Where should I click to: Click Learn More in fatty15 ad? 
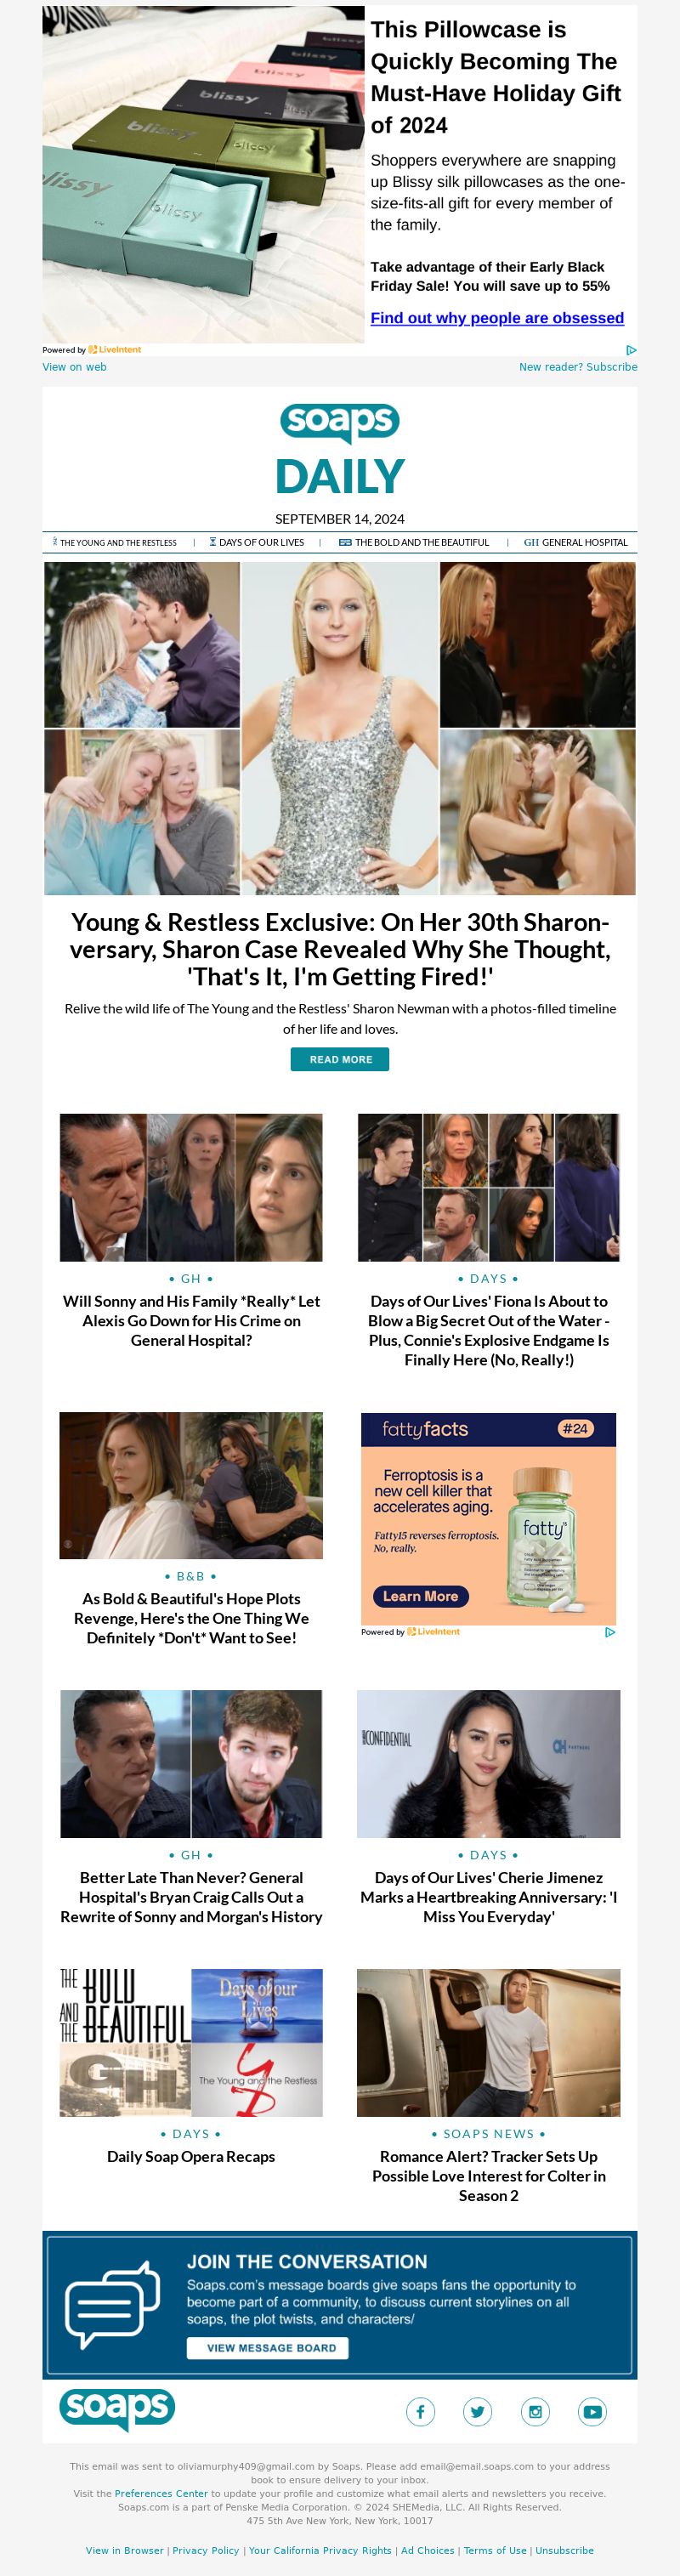coord(420,1596)
